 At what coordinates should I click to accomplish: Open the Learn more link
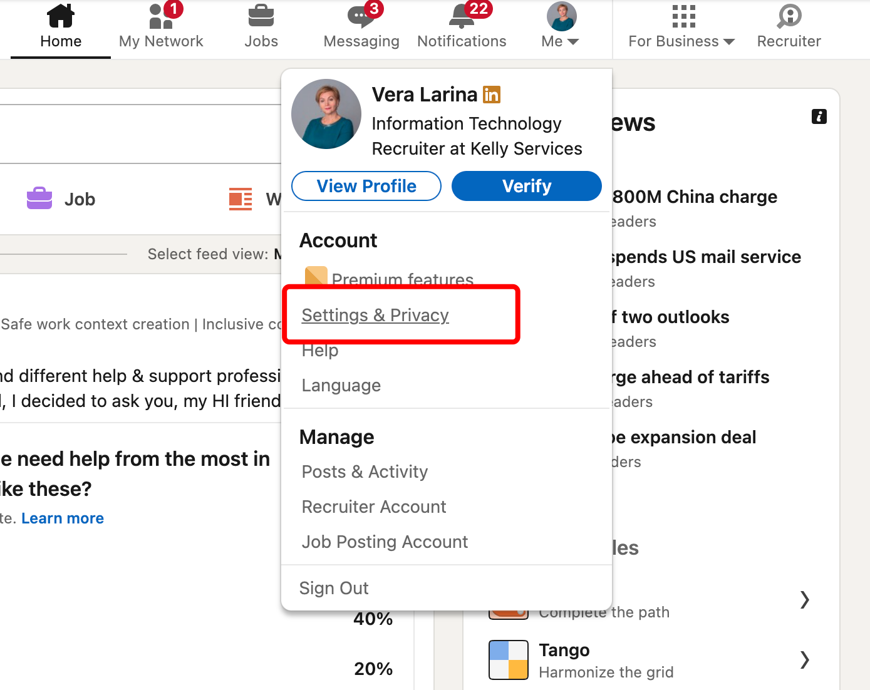point(62,518)
